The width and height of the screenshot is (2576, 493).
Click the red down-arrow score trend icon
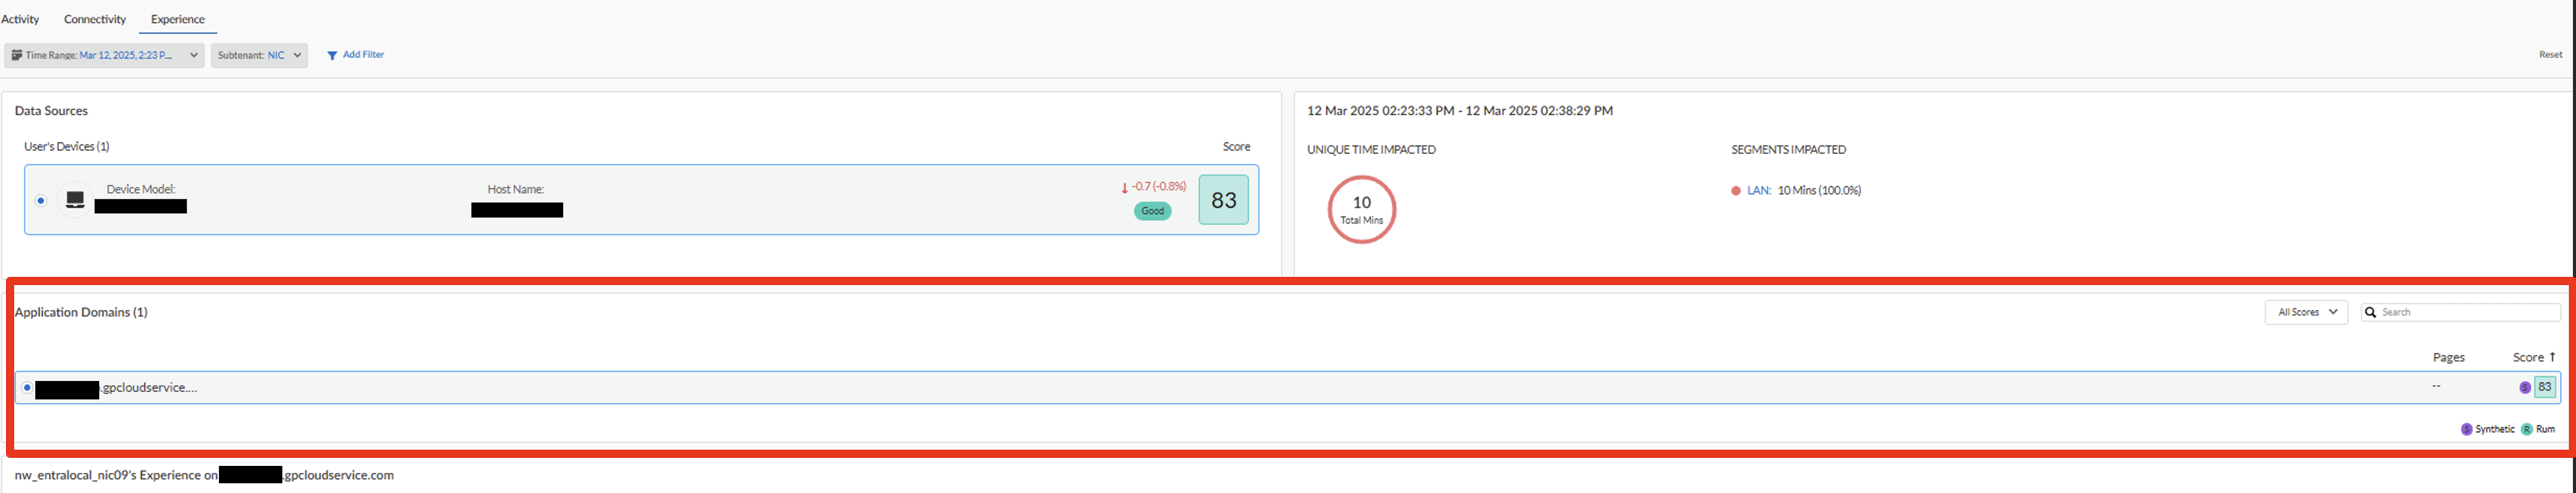click(1124, 188)
